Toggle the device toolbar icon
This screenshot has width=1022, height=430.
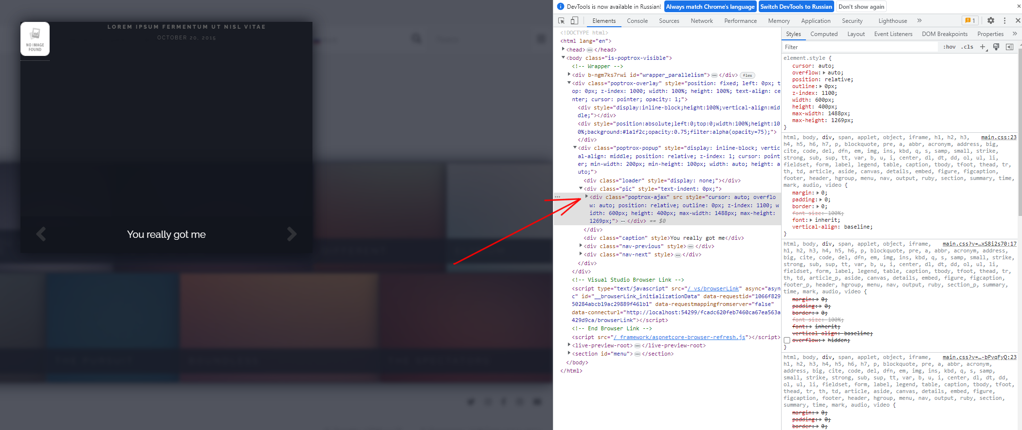click(574, 20)
